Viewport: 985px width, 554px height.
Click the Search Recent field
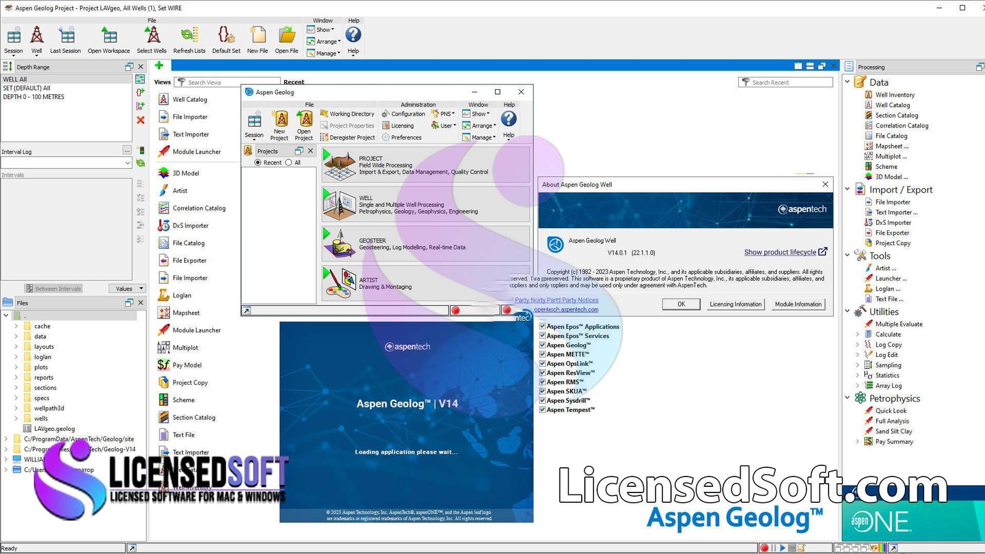click(x=786, y=82)
